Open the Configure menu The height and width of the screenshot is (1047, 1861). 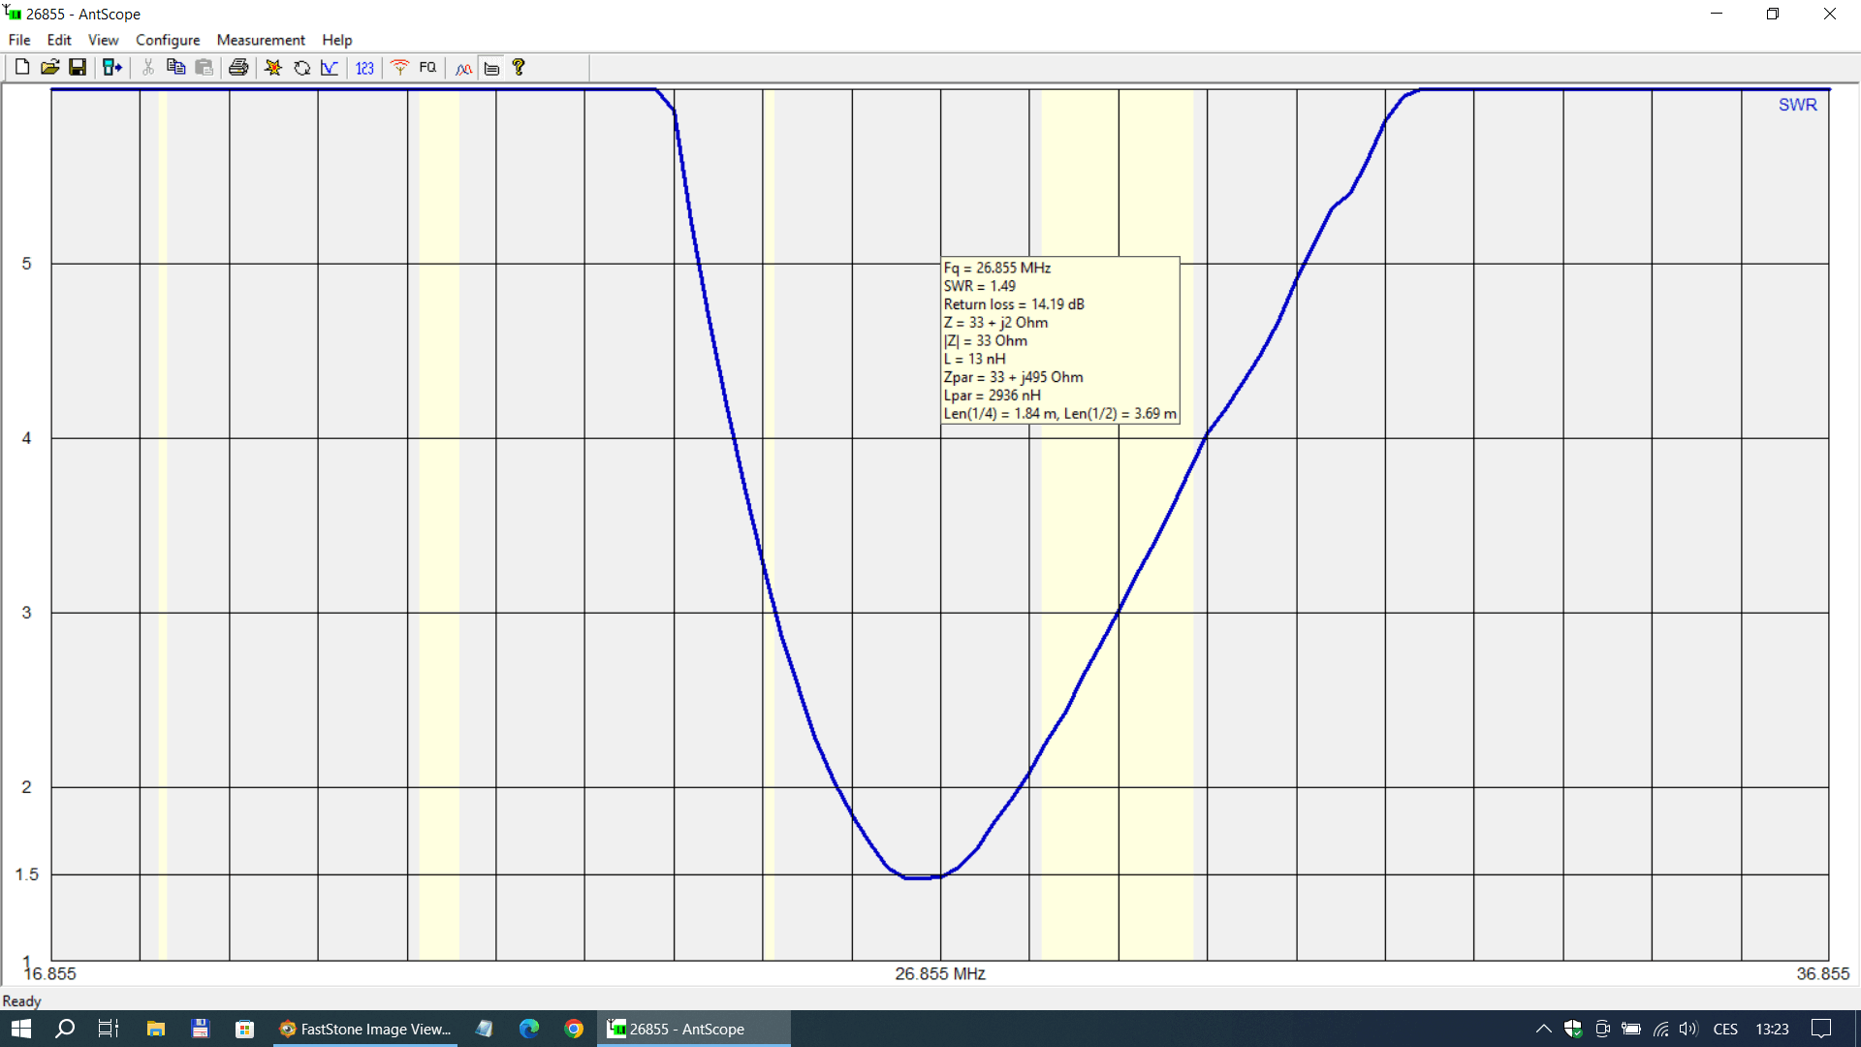[168, 40]
